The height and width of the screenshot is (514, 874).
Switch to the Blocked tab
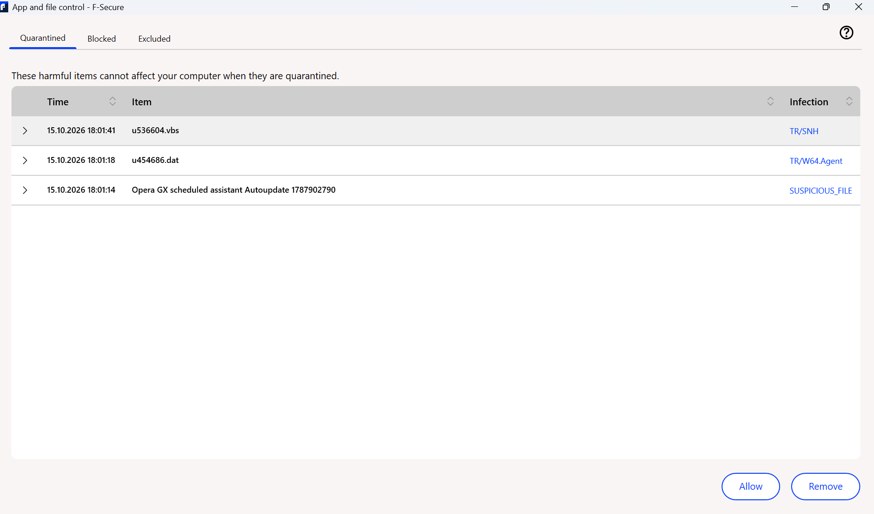click(x=102, y=39)
